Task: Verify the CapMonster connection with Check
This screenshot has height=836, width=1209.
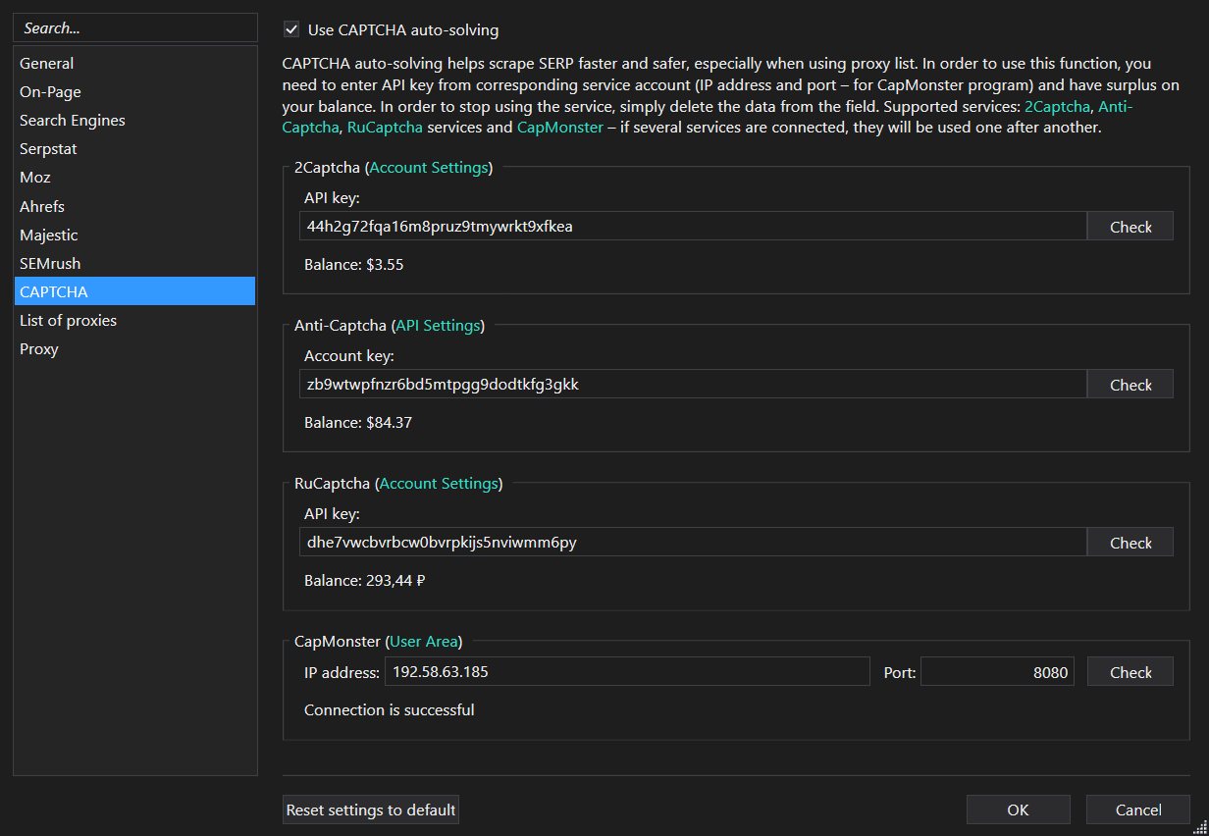Action: (x=1130, y=671)
